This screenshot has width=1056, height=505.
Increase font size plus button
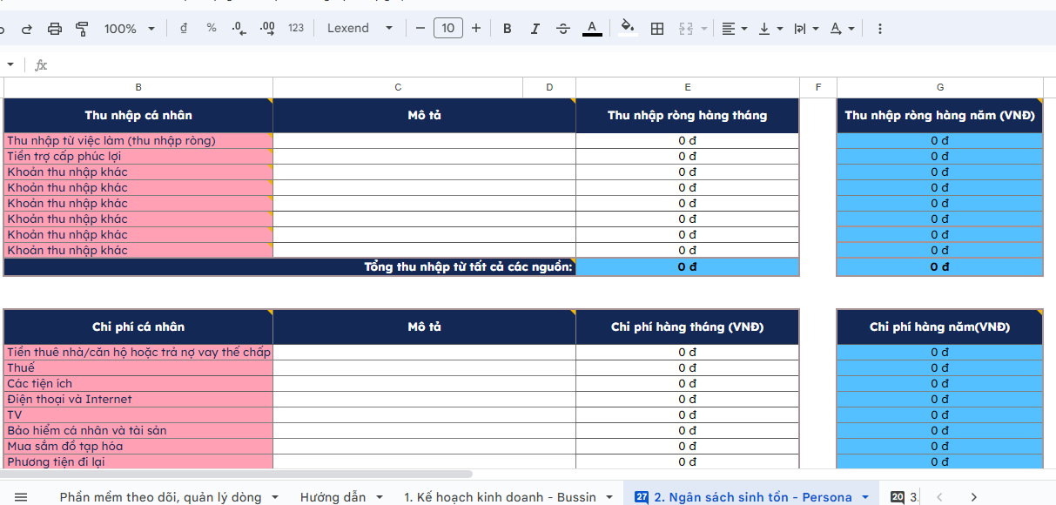(476, 29)
